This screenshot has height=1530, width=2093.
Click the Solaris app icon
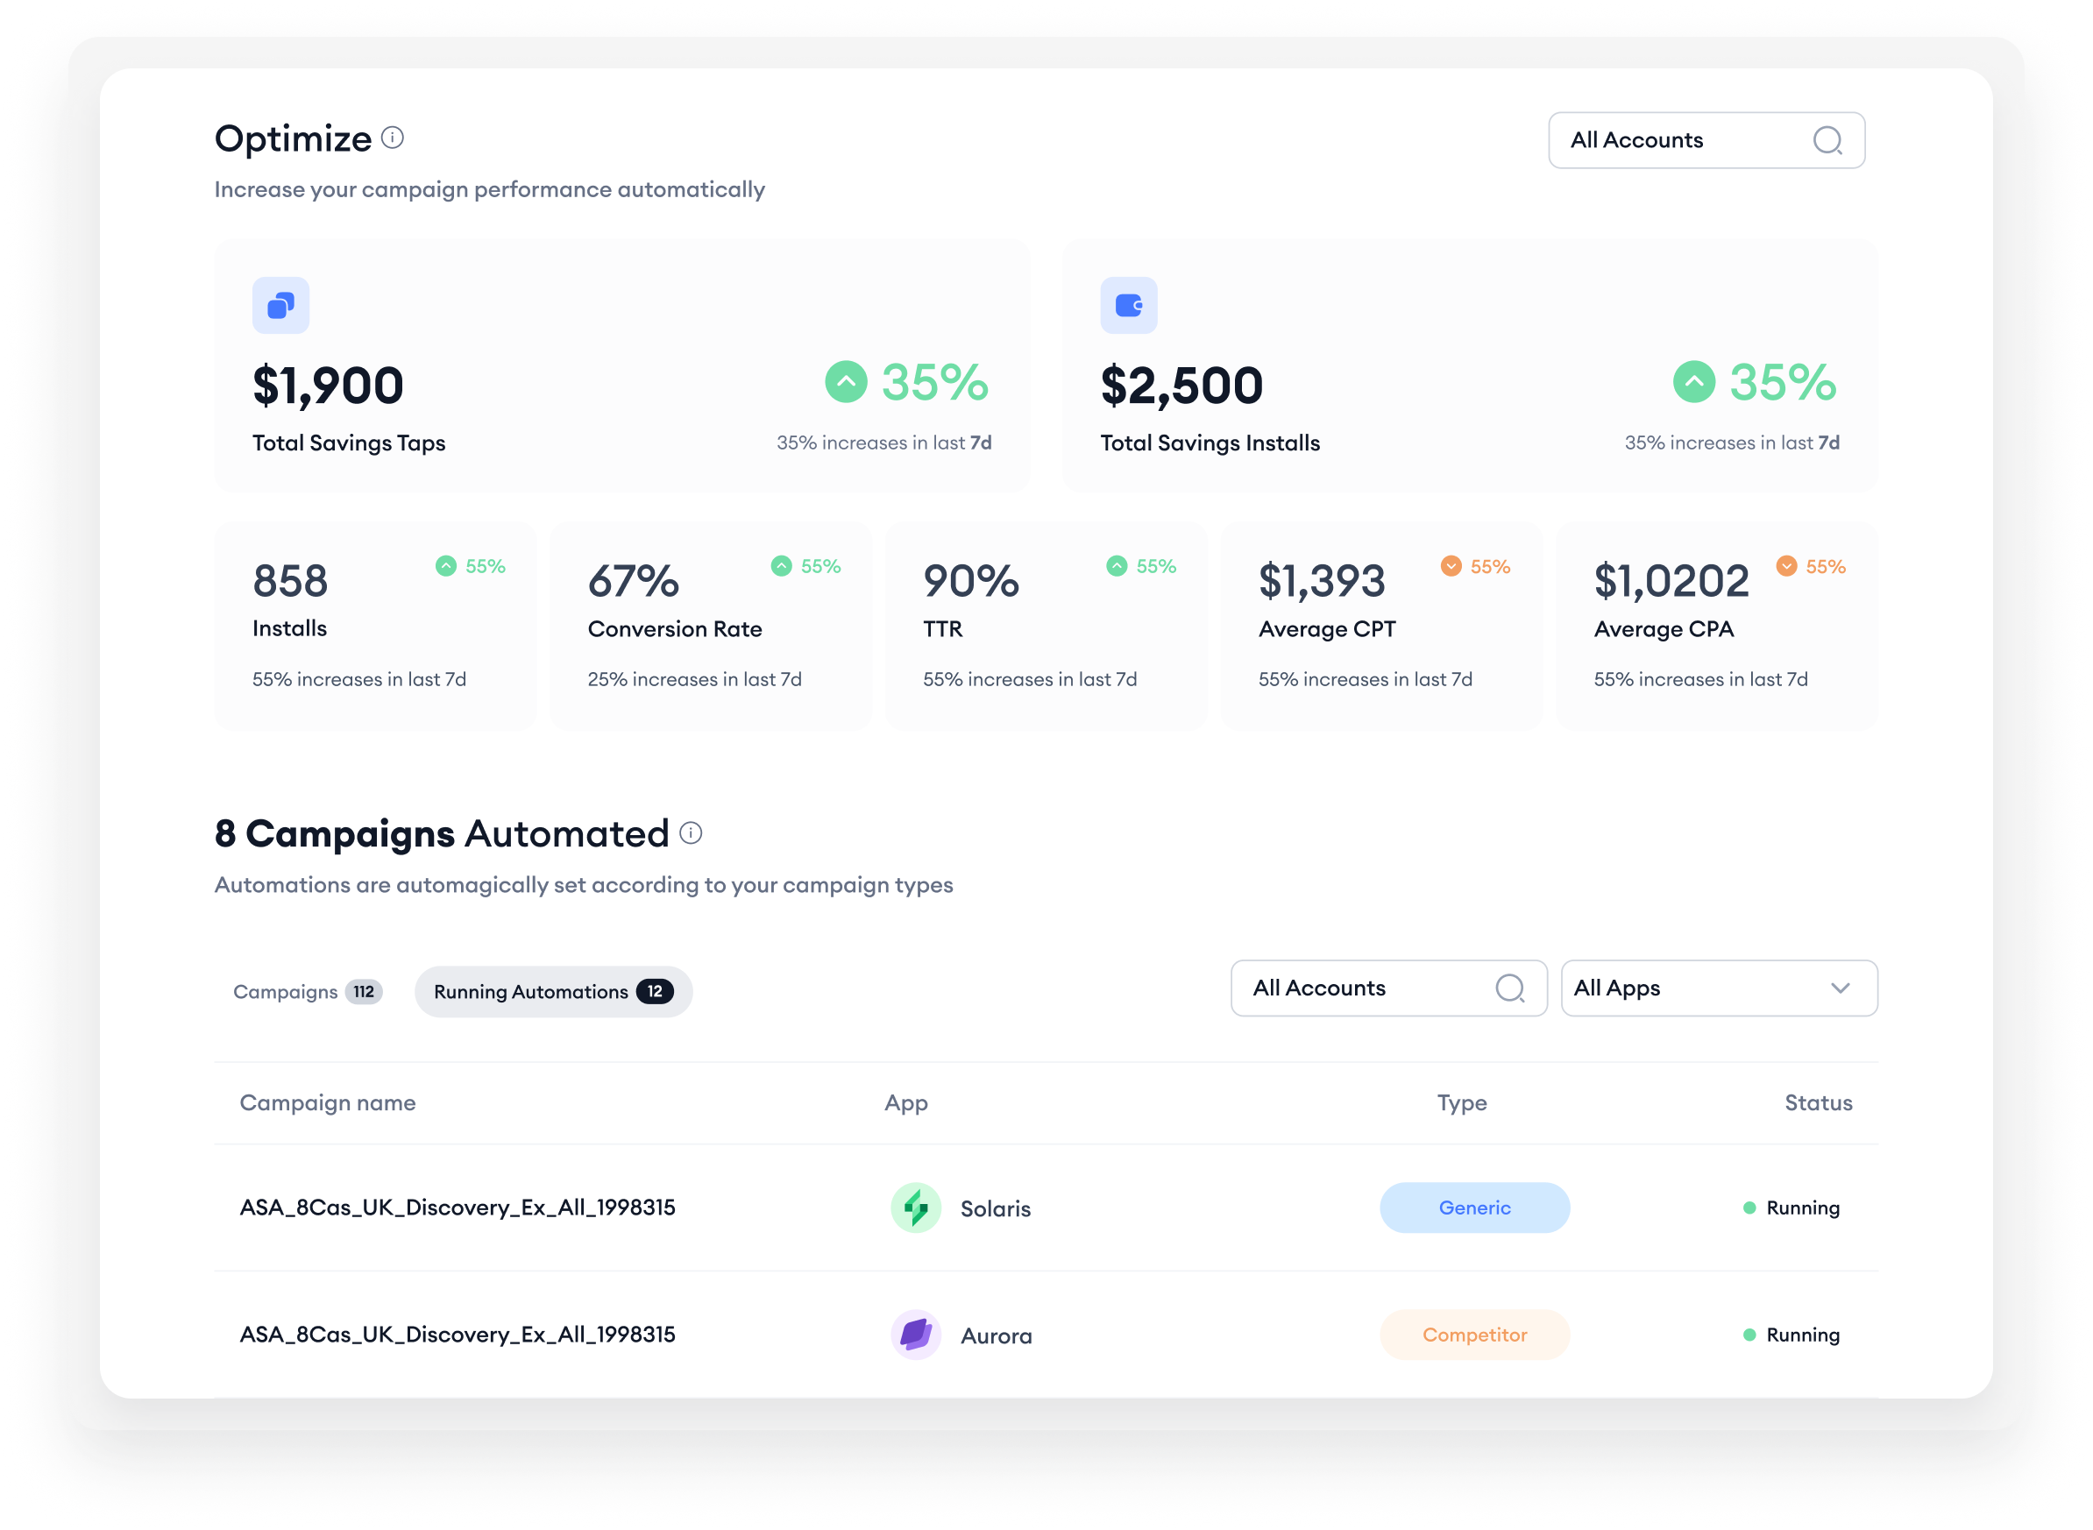pyautogui.click(x=916, y=1208)
